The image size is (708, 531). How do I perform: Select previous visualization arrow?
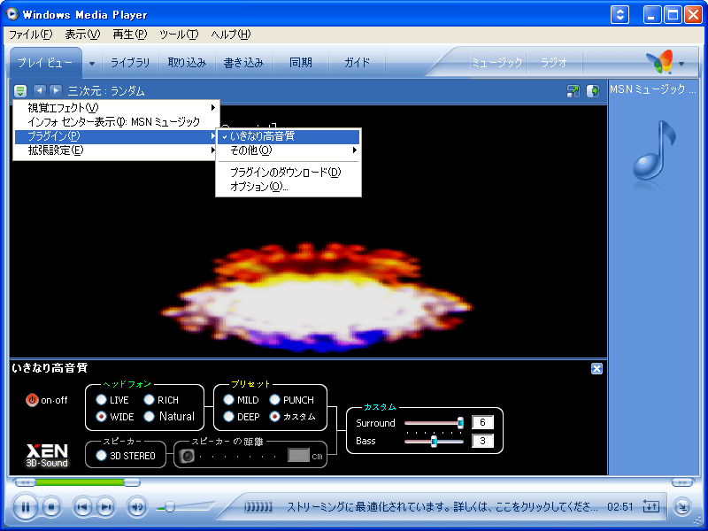point(40,91)
